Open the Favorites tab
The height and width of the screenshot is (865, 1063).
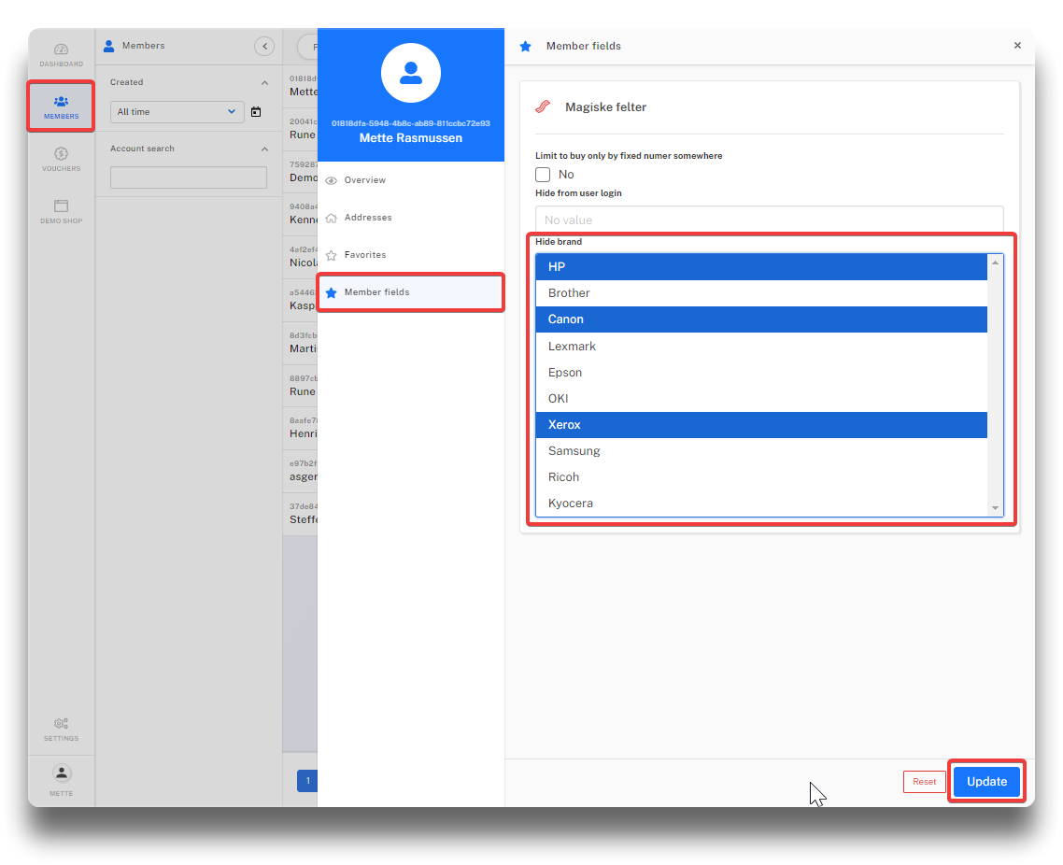pyautogui.click(x=411, y=255)
